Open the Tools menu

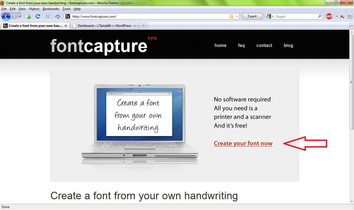[x=66, y=9]
